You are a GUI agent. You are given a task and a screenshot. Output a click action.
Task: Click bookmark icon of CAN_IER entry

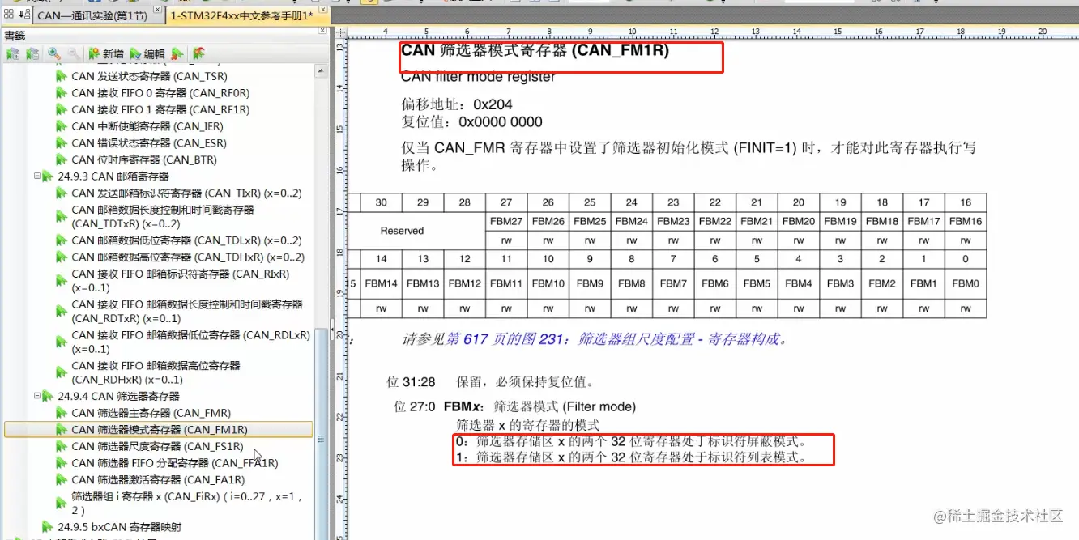[x=62, y=126]
